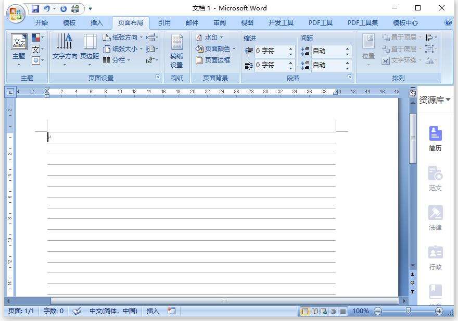
Task: Open page breaks menu icon
Action: 152,38
